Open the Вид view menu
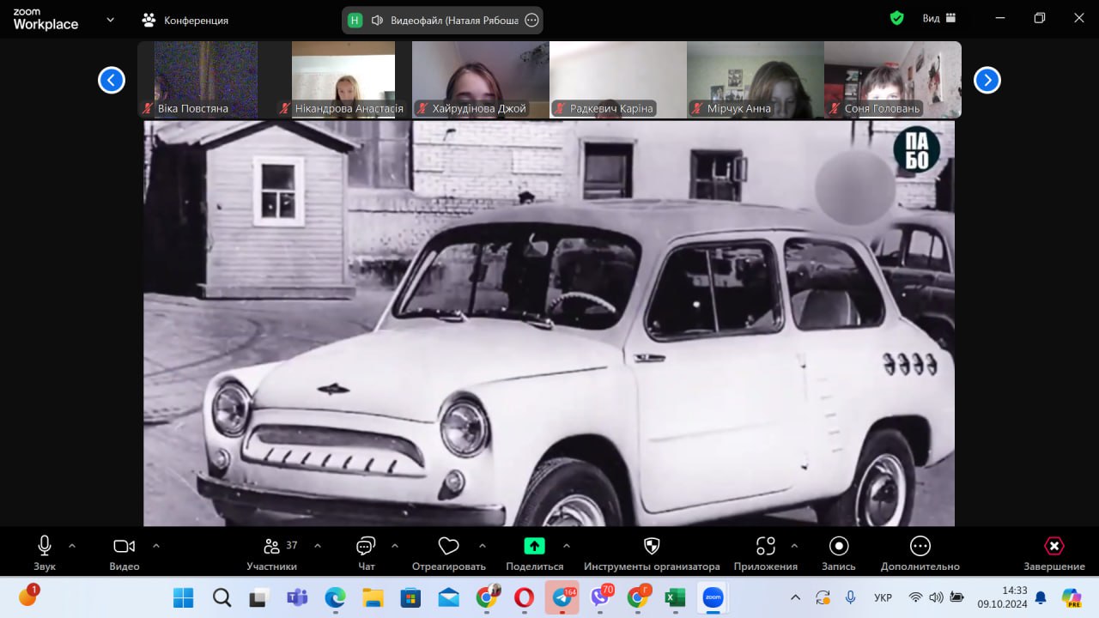Image resolution: width=1099 pixels, height=618 pixels. (938, 18)
